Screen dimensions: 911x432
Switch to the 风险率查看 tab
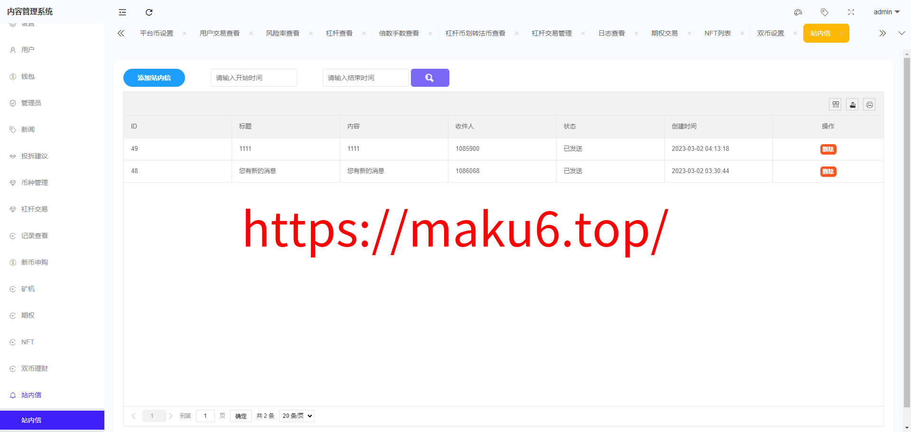coord(283,33)
